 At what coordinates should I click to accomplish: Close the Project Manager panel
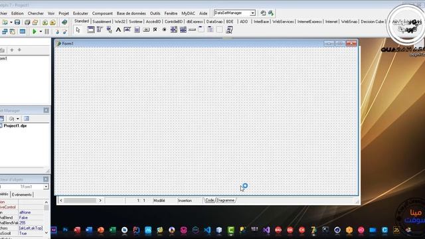coord(46,110)
